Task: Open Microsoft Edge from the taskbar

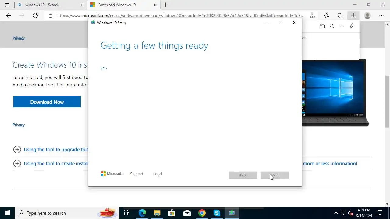Action: (x=142, y=213)
